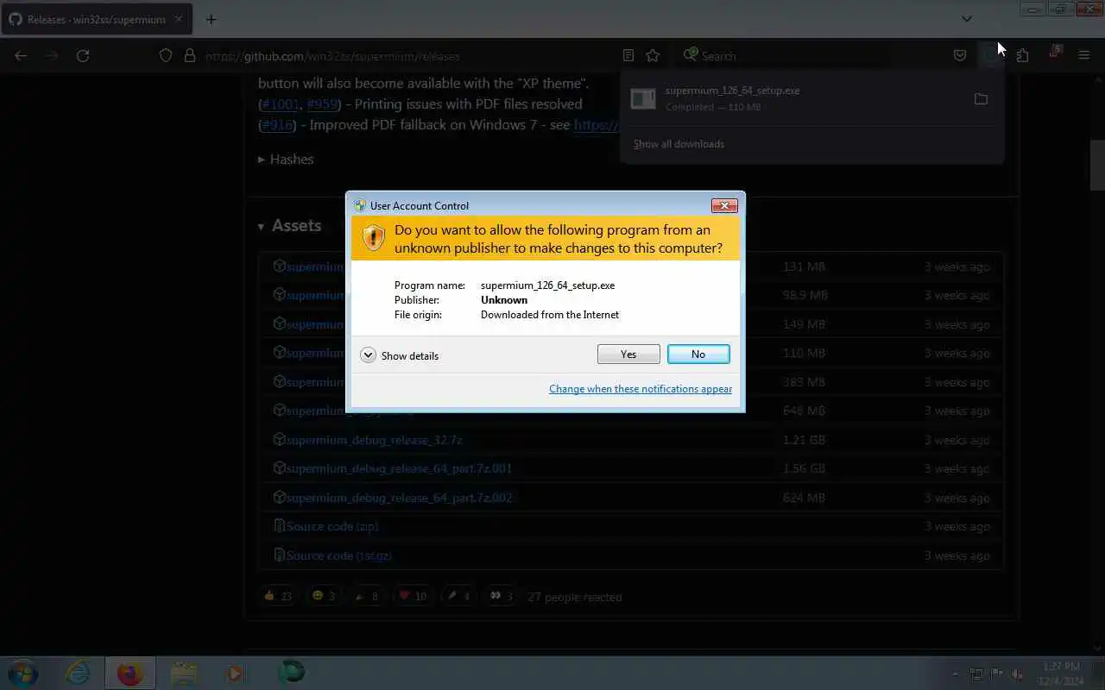This screenshot has height=690, width=1105.
Task: Open issue link #916
Action: [276, 125]
